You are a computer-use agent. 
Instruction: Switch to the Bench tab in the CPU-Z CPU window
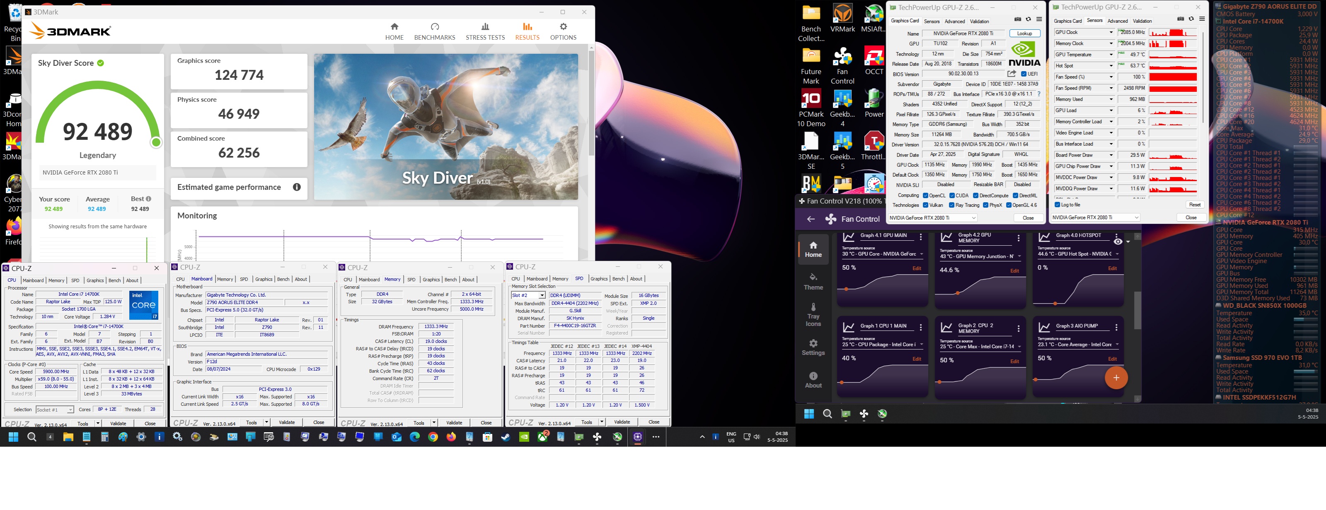click(x=115, y=280)
